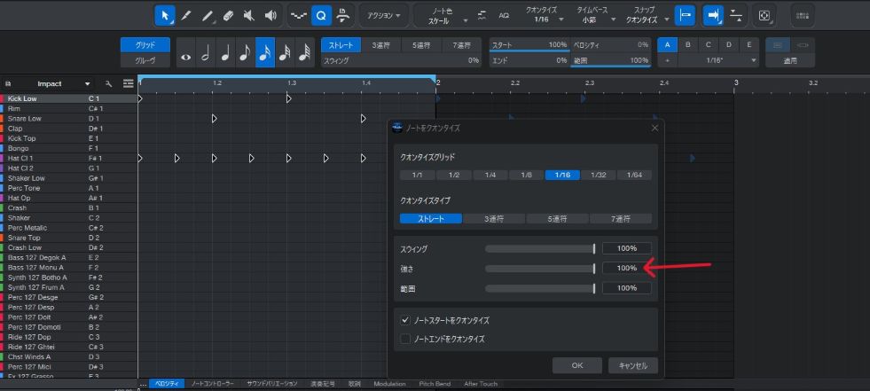
Task: Click the wrench icon beside Impact
Action: click(108, 84)
